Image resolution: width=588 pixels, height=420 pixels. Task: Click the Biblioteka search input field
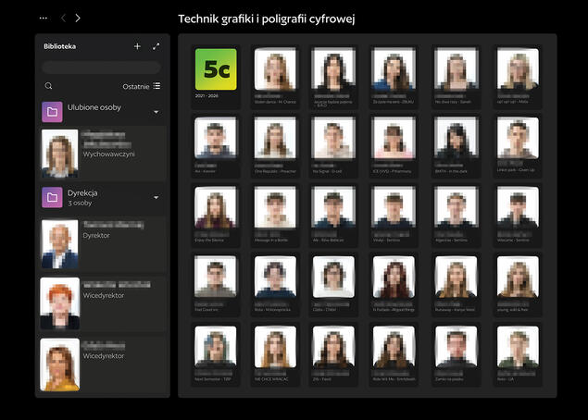click(x=101, y=68)
